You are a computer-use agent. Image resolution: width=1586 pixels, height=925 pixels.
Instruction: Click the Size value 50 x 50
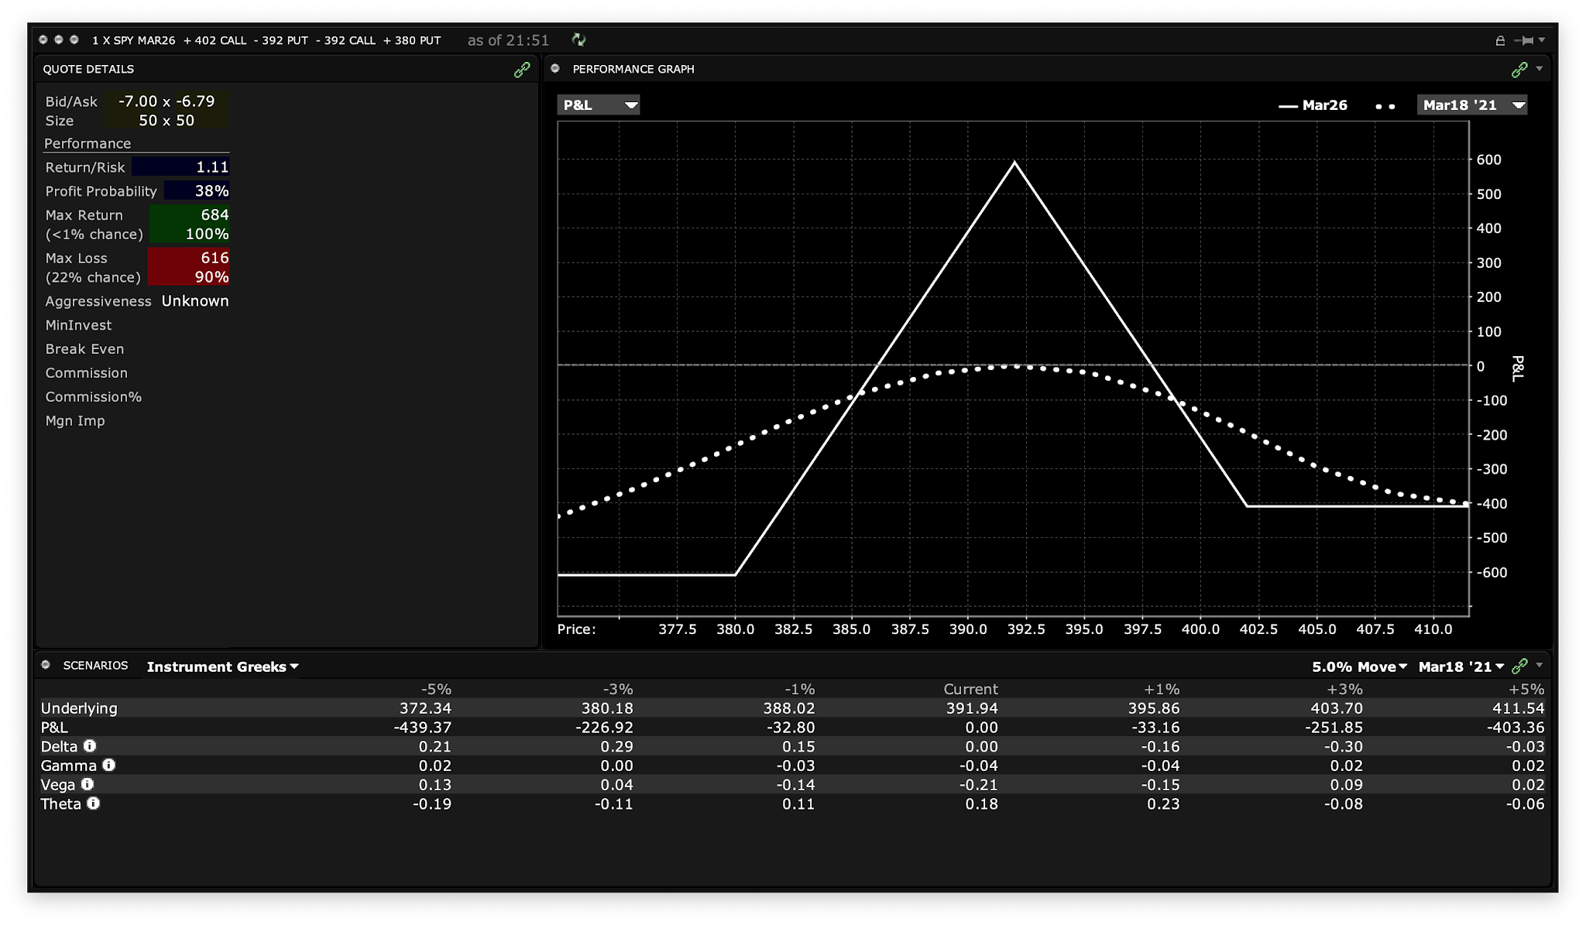[166, 121]
